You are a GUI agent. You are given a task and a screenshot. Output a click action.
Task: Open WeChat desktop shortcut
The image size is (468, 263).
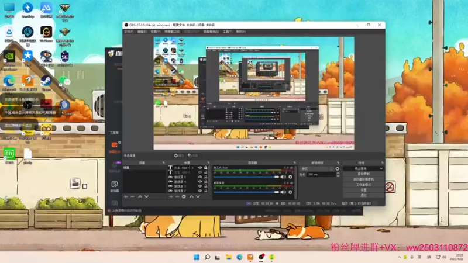pos(64,82)
